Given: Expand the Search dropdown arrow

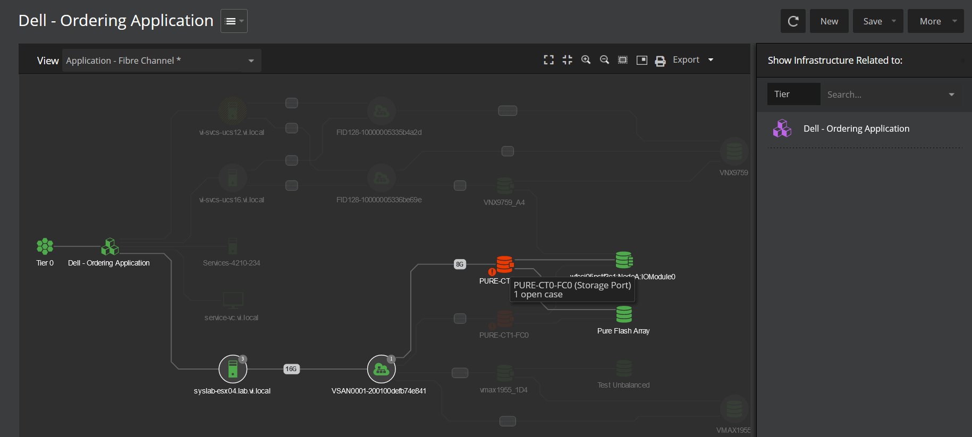Looking at the screenshot, I should pyautogui.click(x=952, y=95).
